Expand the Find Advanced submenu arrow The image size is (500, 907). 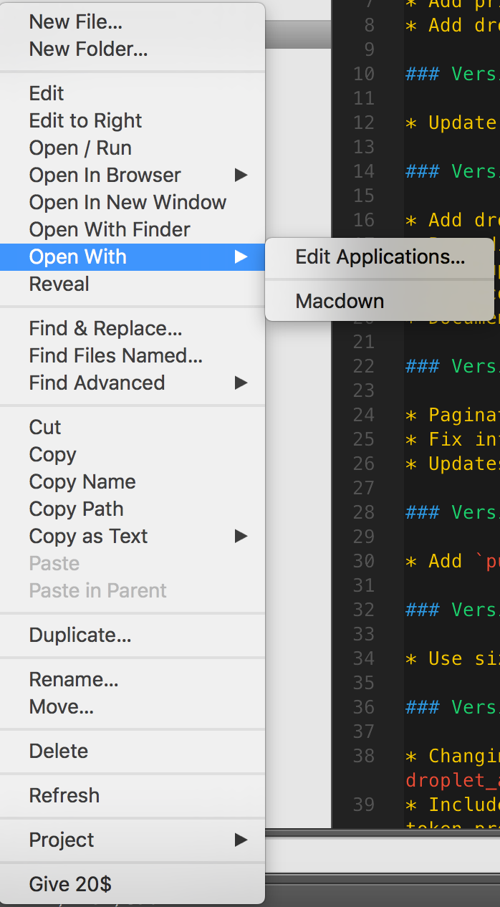[241, 383]
